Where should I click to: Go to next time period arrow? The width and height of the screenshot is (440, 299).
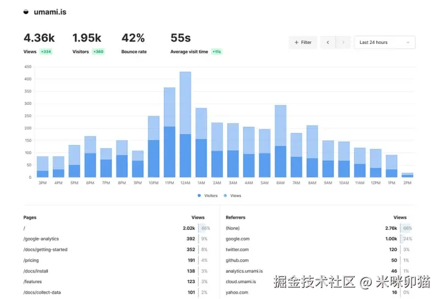(x=343, y=42)
